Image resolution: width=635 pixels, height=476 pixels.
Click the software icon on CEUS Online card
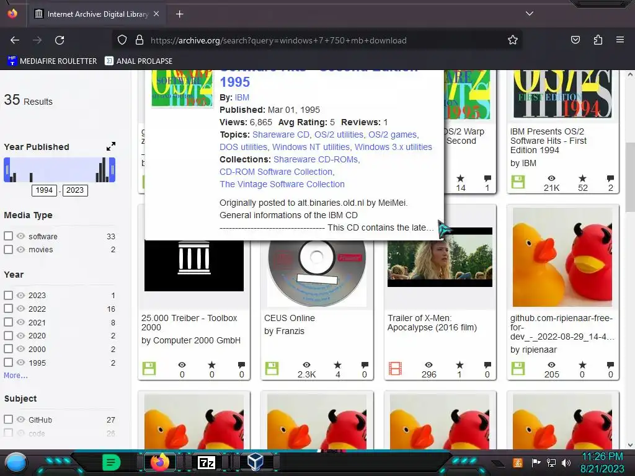(x=272, y=368)
